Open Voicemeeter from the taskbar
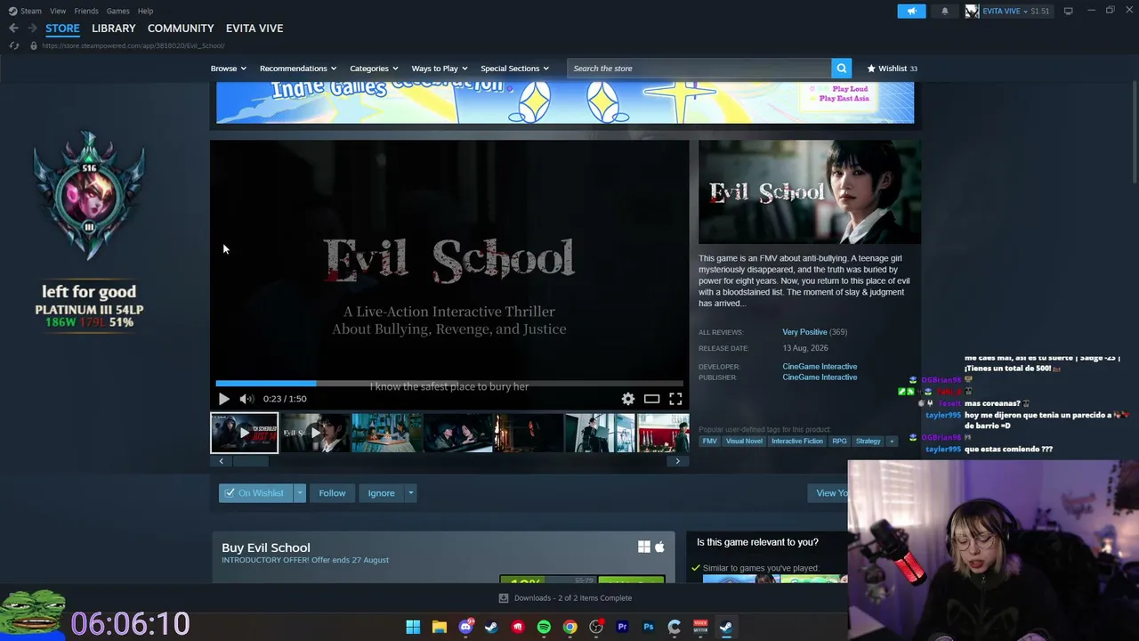This screenshot has width=1139, height=641. 700,627
